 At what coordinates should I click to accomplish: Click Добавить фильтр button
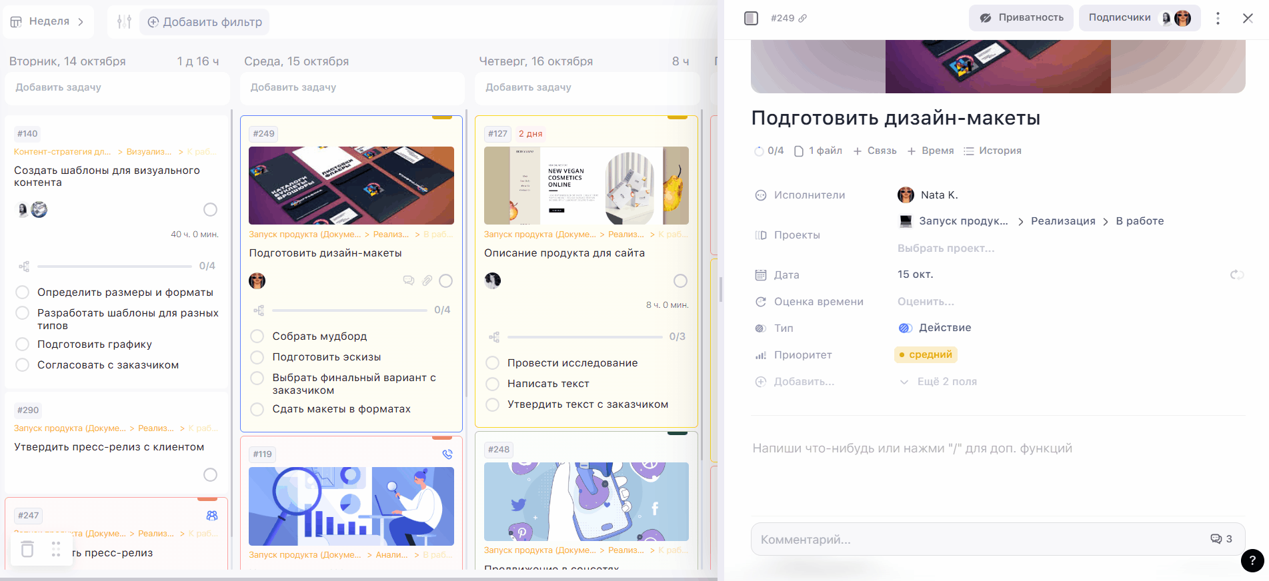point(205,22)
